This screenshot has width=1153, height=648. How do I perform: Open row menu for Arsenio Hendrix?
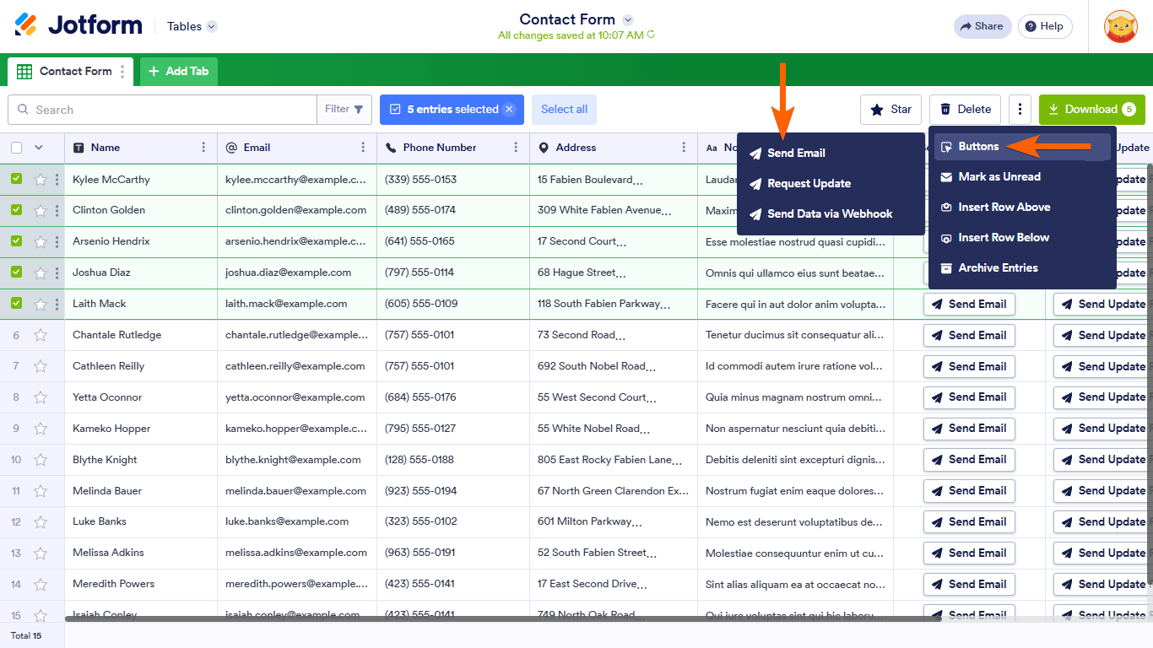pyautogui.click(x=57, y=241)
